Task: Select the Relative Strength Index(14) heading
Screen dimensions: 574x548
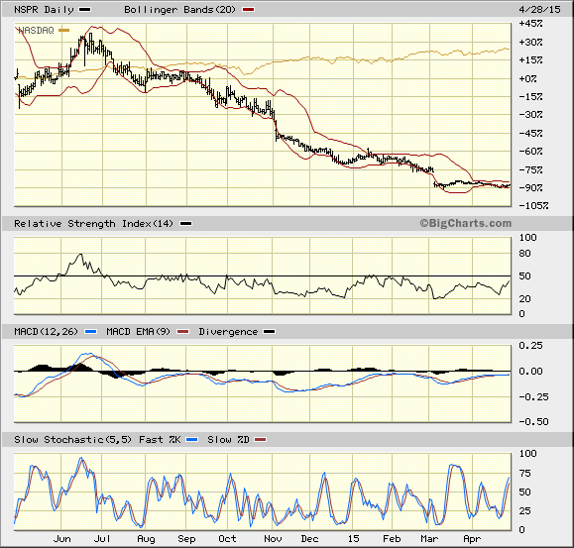Action: click(93, 224)
